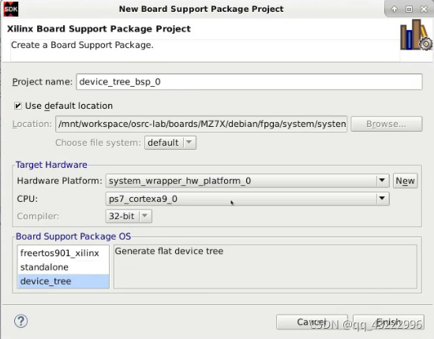Expand the Hardware Platform dropdown arrow
This screenshot has width=434, height=339.
(382, 181)
